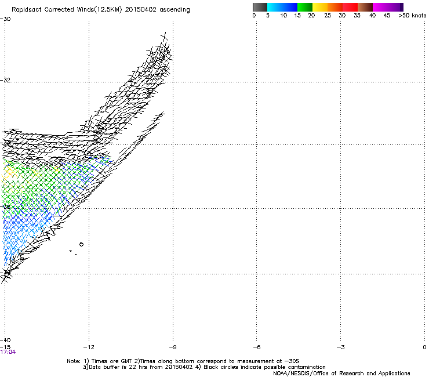429x377 pixels.
Task: Click the note 'Times are GMT' line
Action: click(x=183, y=361)
